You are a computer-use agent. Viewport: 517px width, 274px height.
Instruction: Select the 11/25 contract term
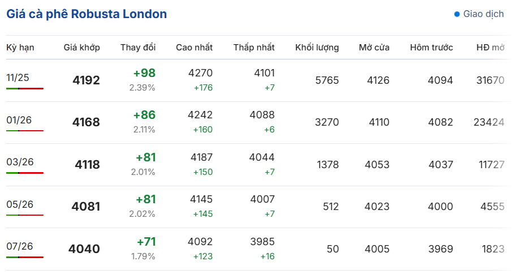pyautogui.click(x=18, y=78)
